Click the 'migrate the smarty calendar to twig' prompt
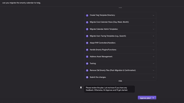The image size is (184, 103). [x=22, y=3]
